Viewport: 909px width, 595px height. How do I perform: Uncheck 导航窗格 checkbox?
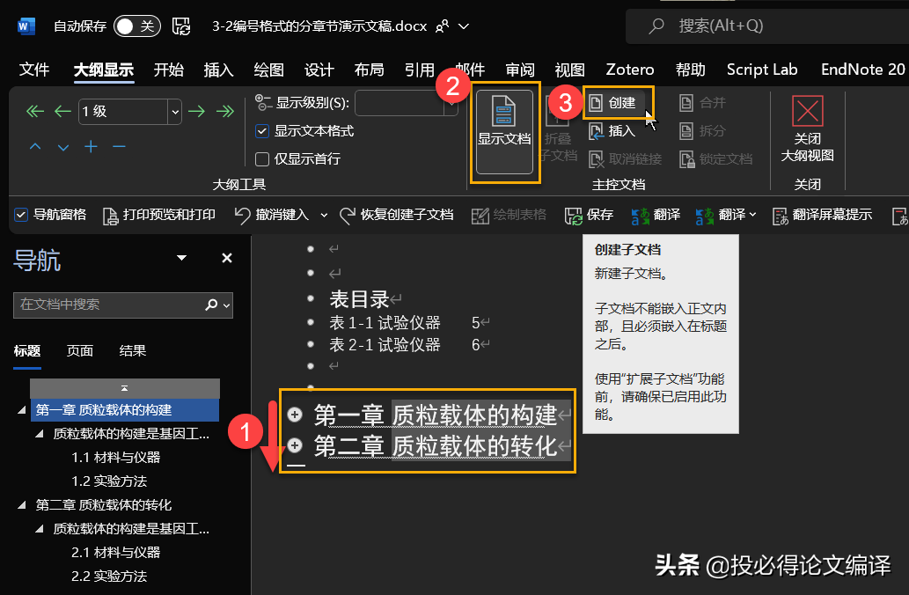(x=21, y=215)
